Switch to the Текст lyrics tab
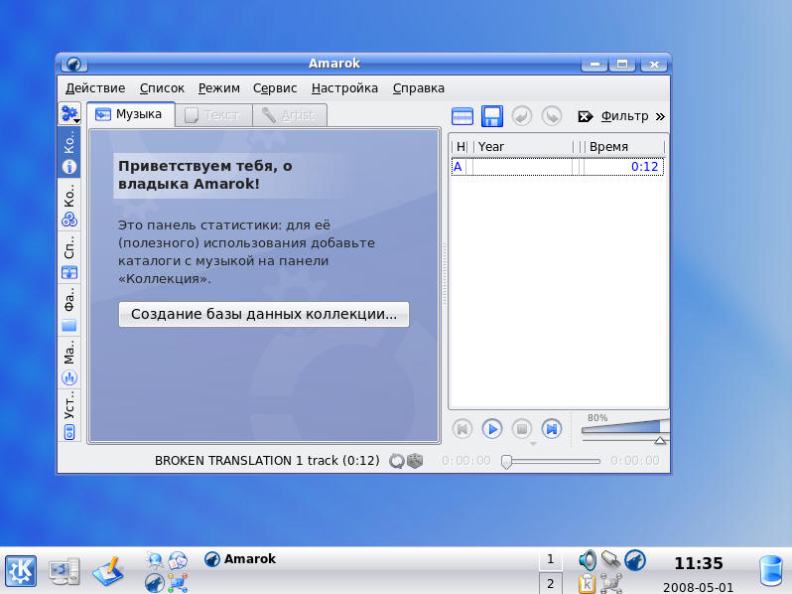The image size is (792, 594). [213, 115]
